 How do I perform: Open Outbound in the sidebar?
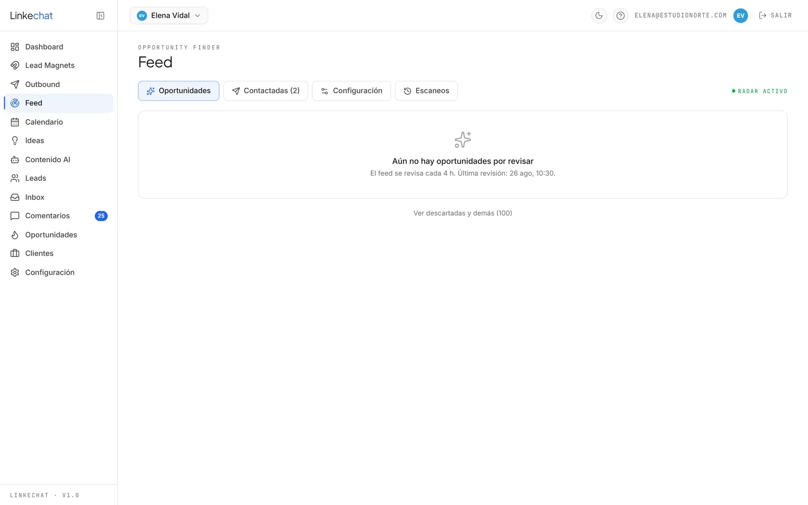click(x=59, y=84)
